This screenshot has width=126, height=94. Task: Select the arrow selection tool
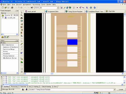coord(22,12)
